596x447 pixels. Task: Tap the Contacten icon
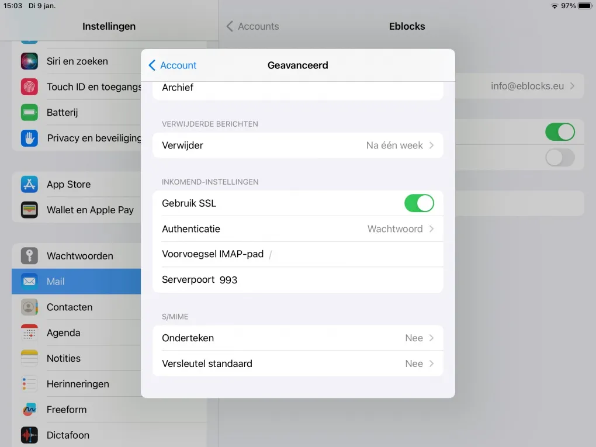pos(29,307)
